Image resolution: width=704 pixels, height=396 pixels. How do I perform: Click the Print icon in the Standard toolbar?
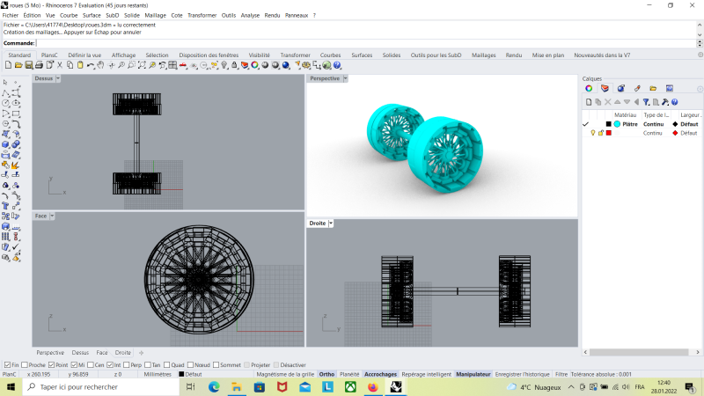(39, 65)
